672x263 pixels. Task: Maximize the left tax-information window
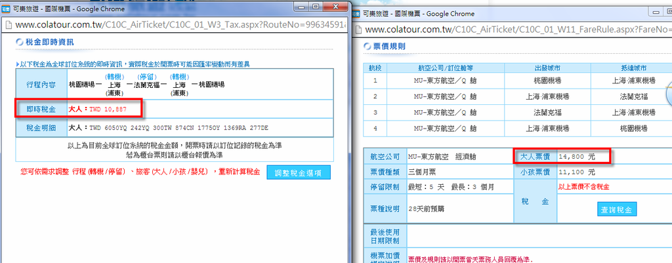point(316,6)
